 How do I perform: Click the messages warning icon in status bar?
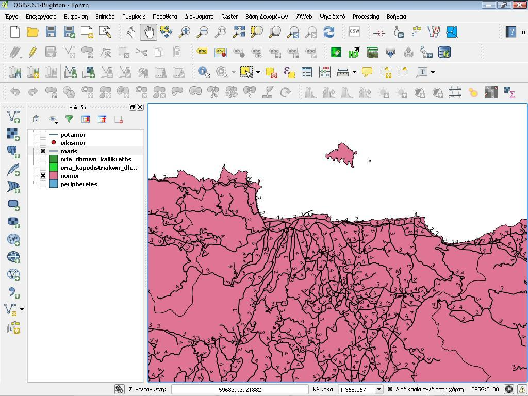[521, 390]
